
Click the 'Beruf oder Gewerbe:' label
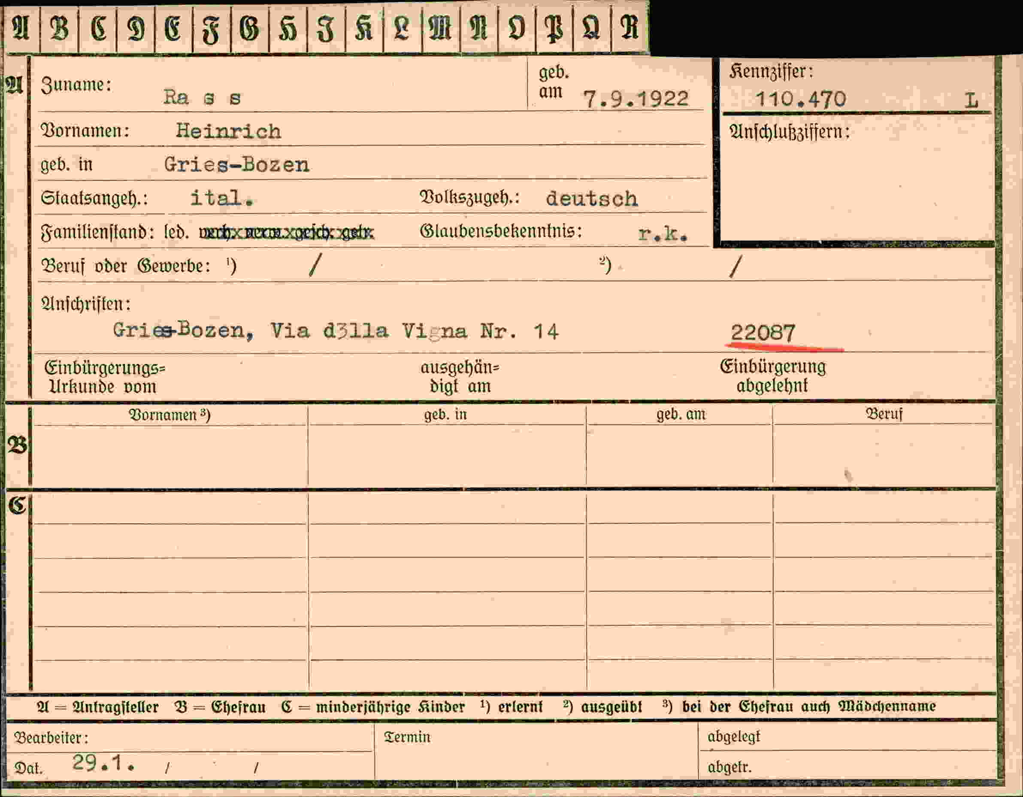126,266
